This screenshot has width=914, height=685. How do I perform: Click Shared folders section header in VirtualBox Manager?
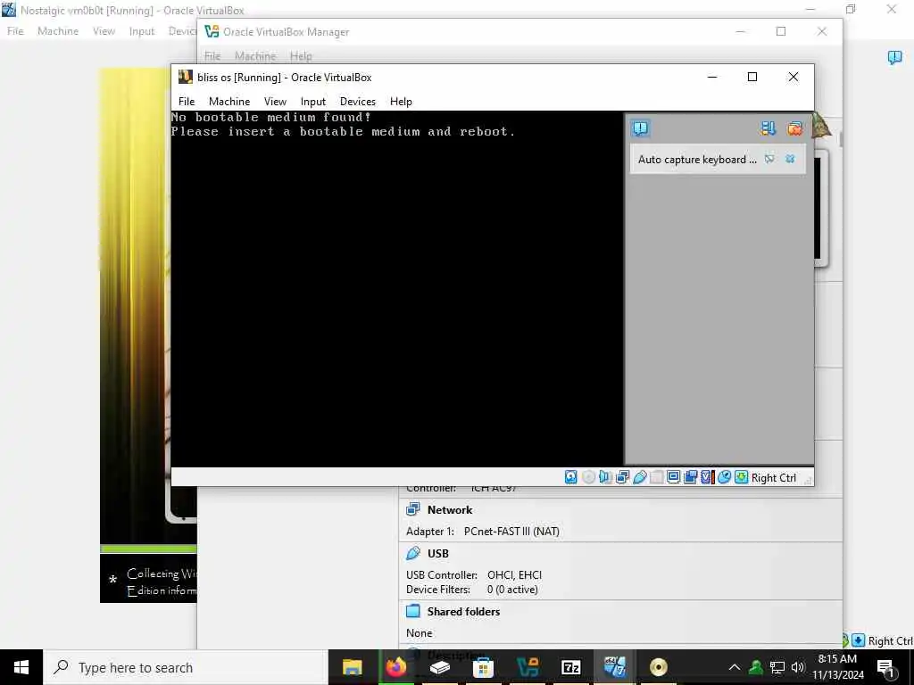[x=463, y=612]
